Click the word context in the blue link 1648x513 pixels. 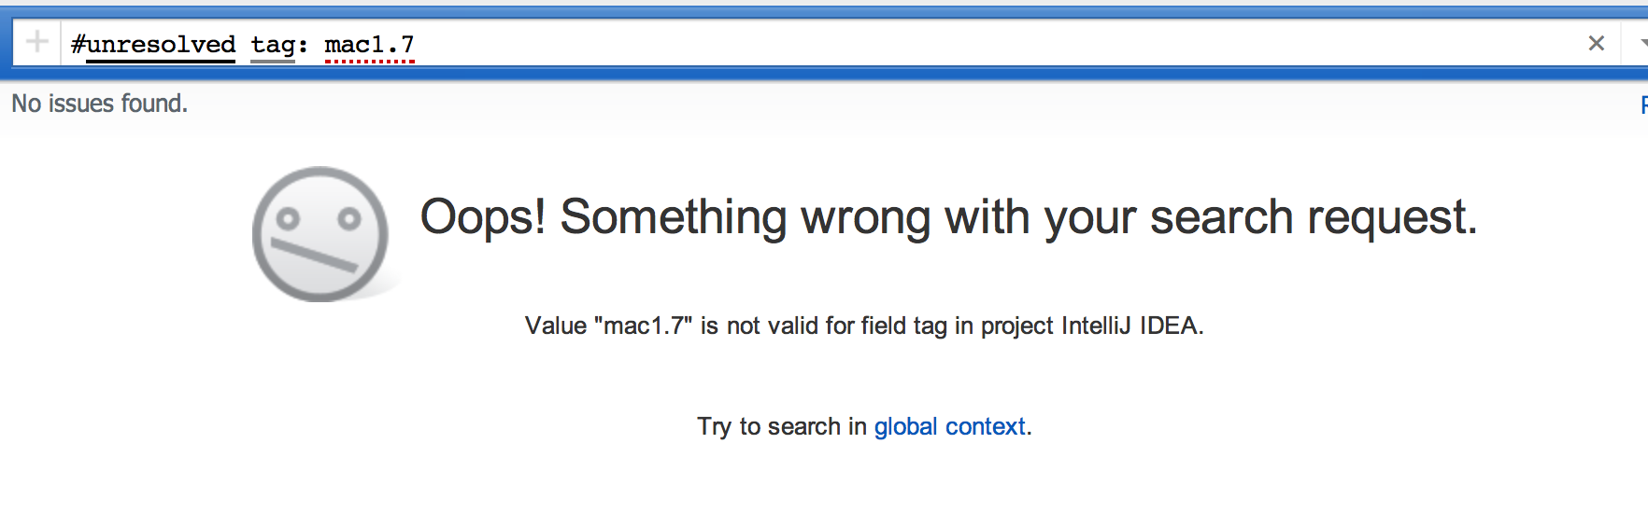[986, 426]
